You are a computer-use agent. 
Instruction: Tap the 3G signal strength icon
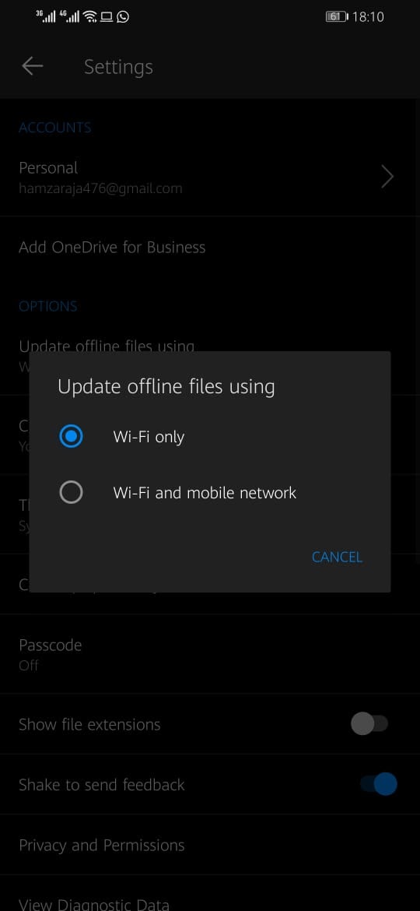click(46, 16)
